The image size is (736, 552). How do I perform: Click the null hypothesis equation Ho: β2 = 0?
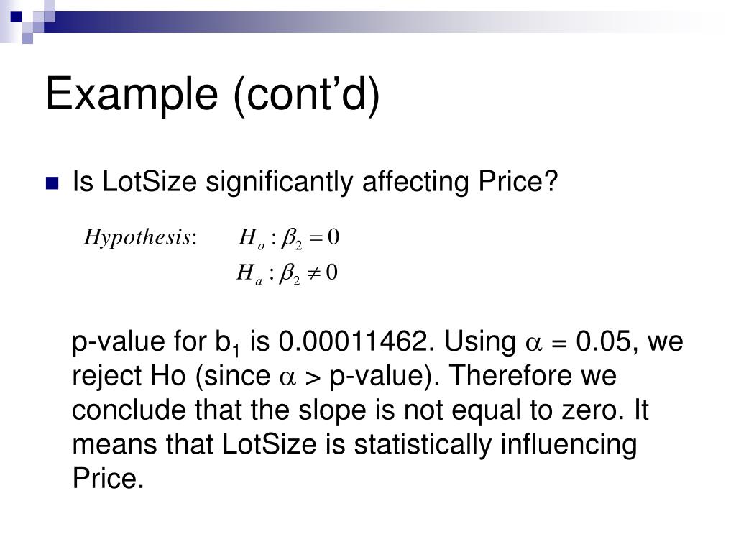tap(289, 237)
